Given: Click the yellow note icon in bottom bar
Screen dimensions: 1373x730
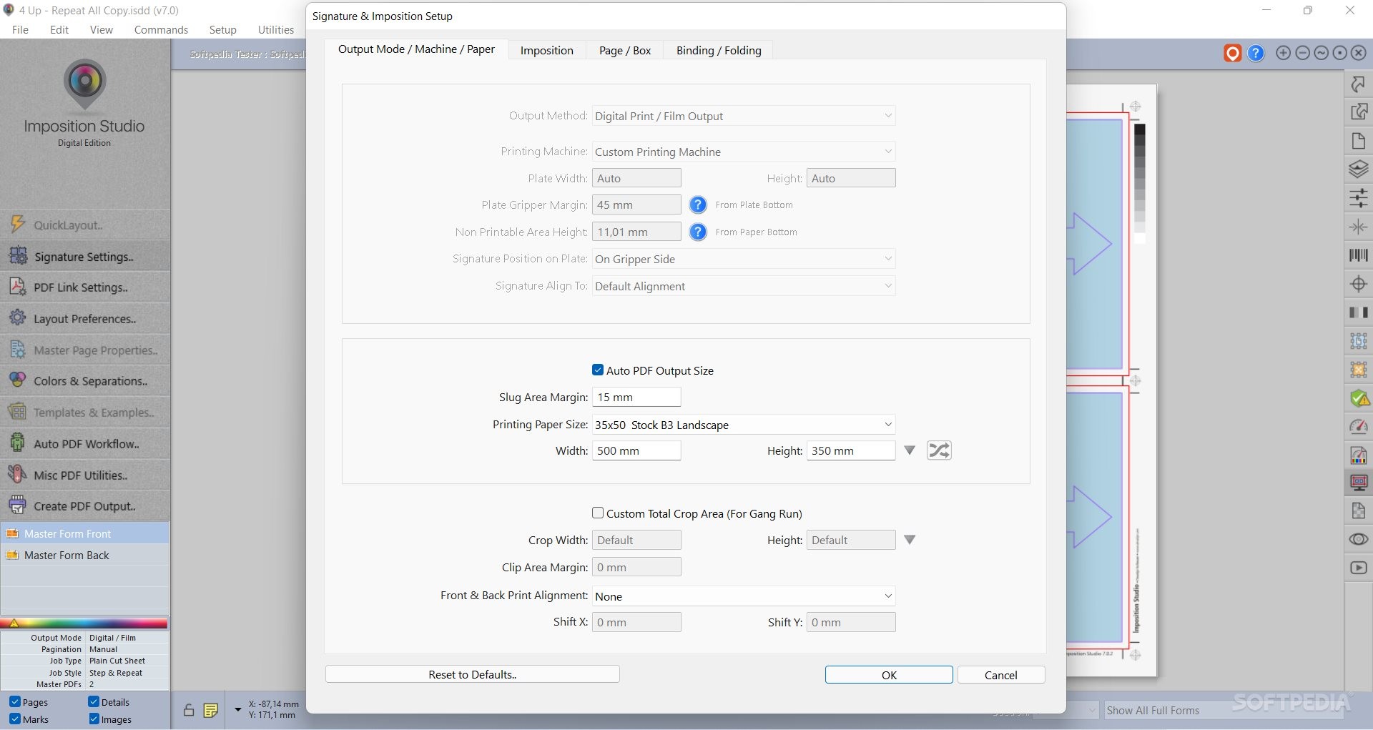Looking at the screenshot, I should (210, 710).
